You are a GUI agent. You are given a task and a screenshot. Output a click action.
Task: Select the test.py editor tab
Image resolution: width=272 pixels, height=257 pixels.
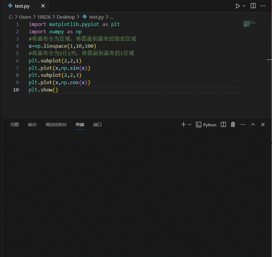26,6
